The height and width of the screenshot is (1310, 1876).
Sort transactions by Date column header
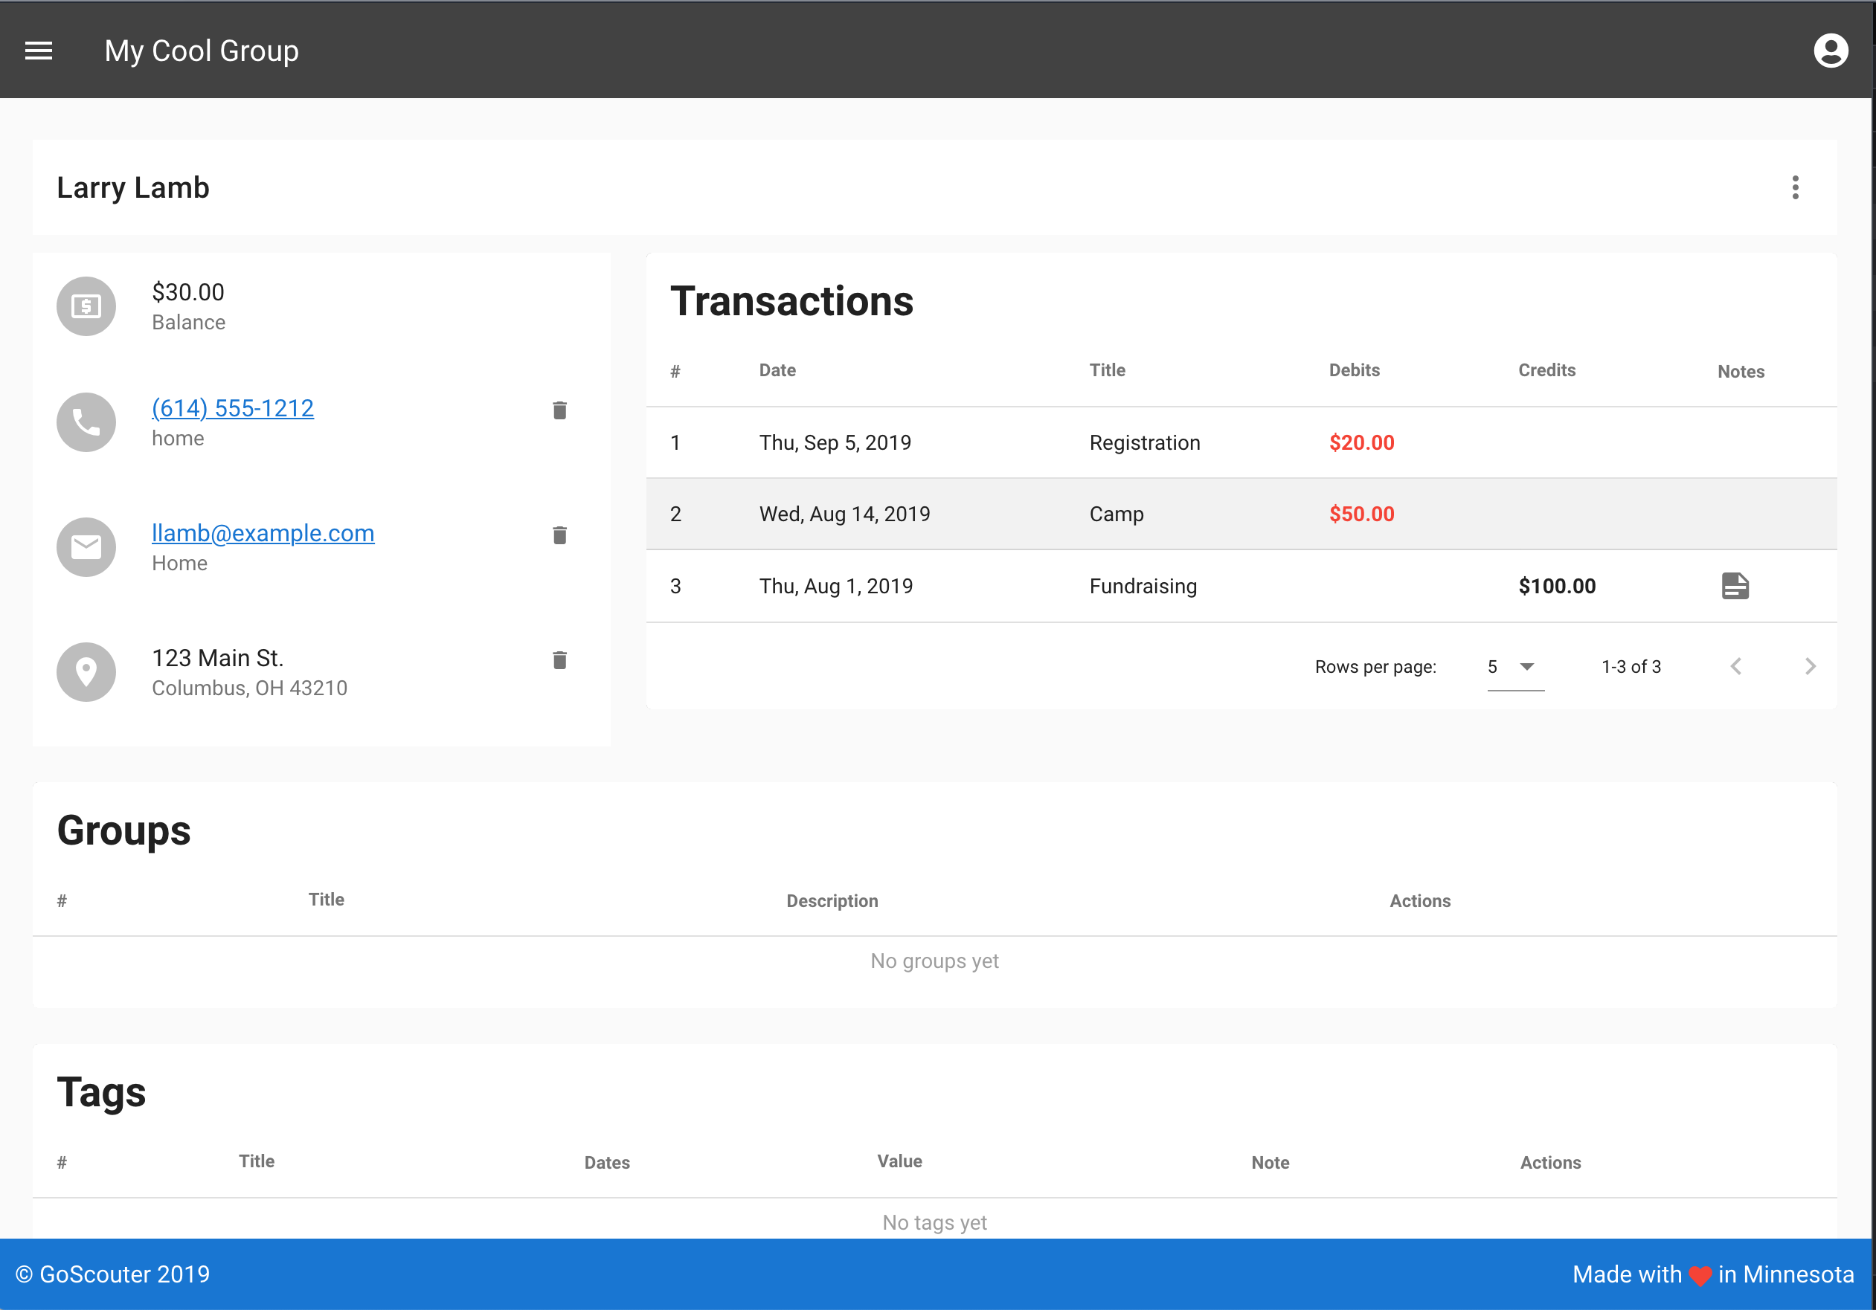pyautogui.click(x=777, y=370)
